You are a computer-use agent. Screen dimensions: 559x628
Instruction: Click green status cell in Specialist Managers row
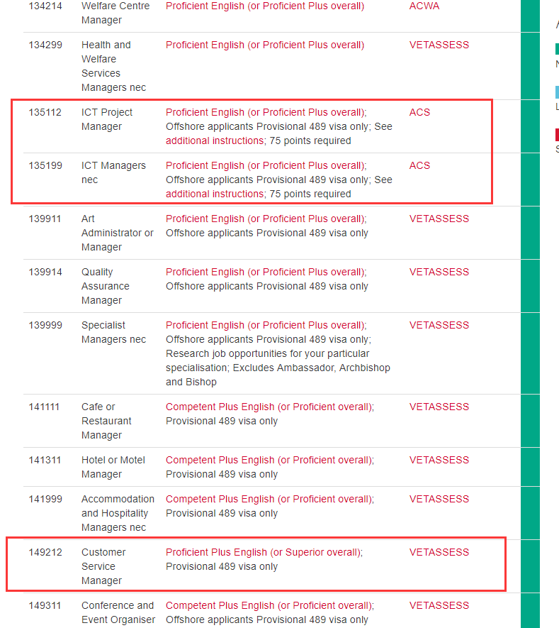[530, 353]
